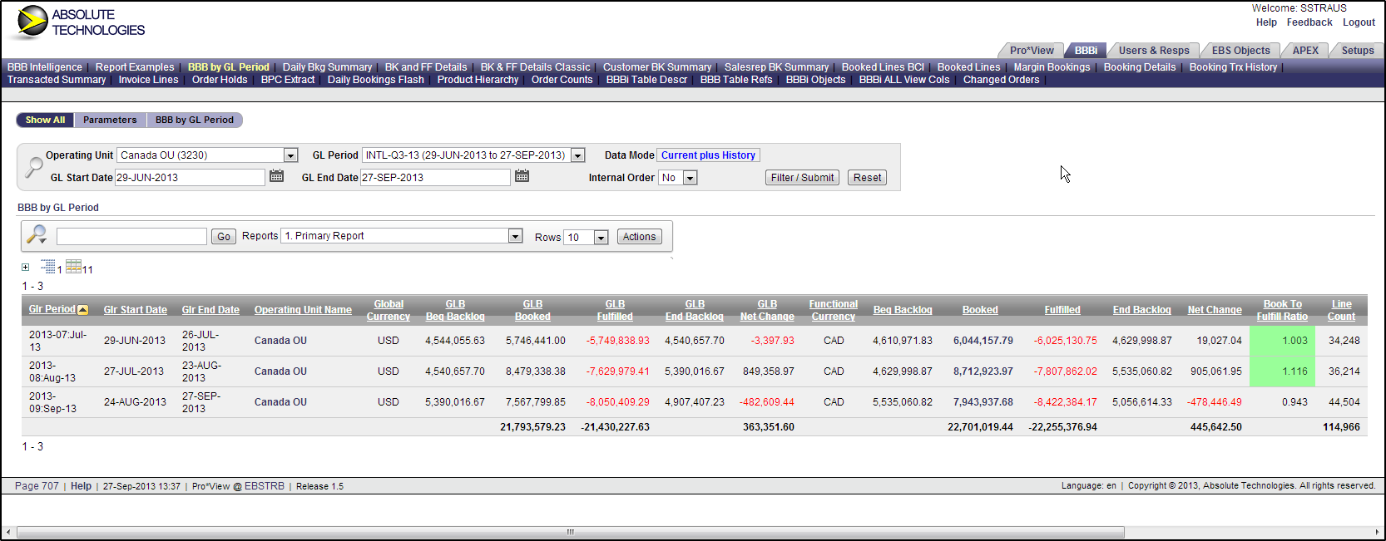Switch to the BBBi tab

[x=1086, y=51]
